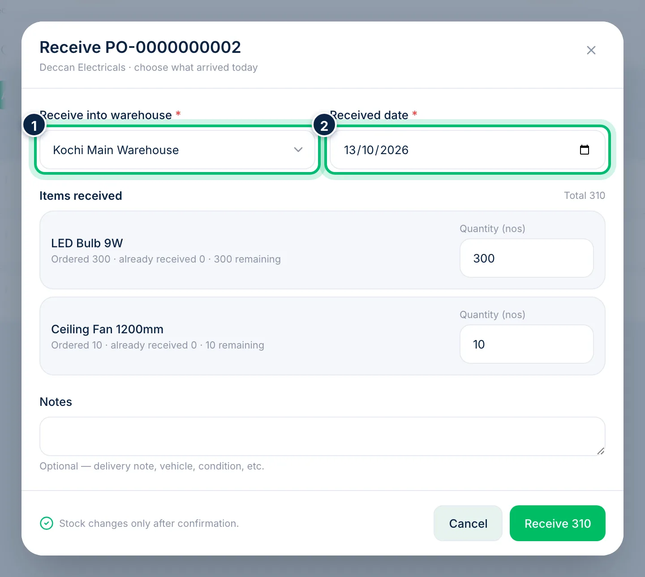The width and height of the screenshot is (645, 577).
Task: Click the Received date field 13/10/2026
Action: tap(468, 150)
